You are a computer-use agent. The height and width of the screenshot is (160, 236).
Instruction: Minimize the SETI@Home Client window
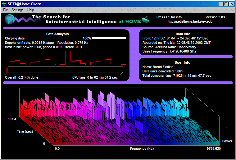(x=221, y=4)
